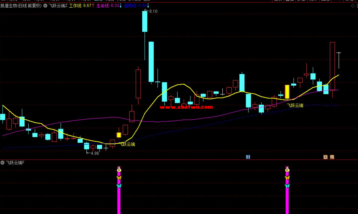Click the 飞跃云端Z indicator name
This screenshot has width=358, height=214.
58,6
